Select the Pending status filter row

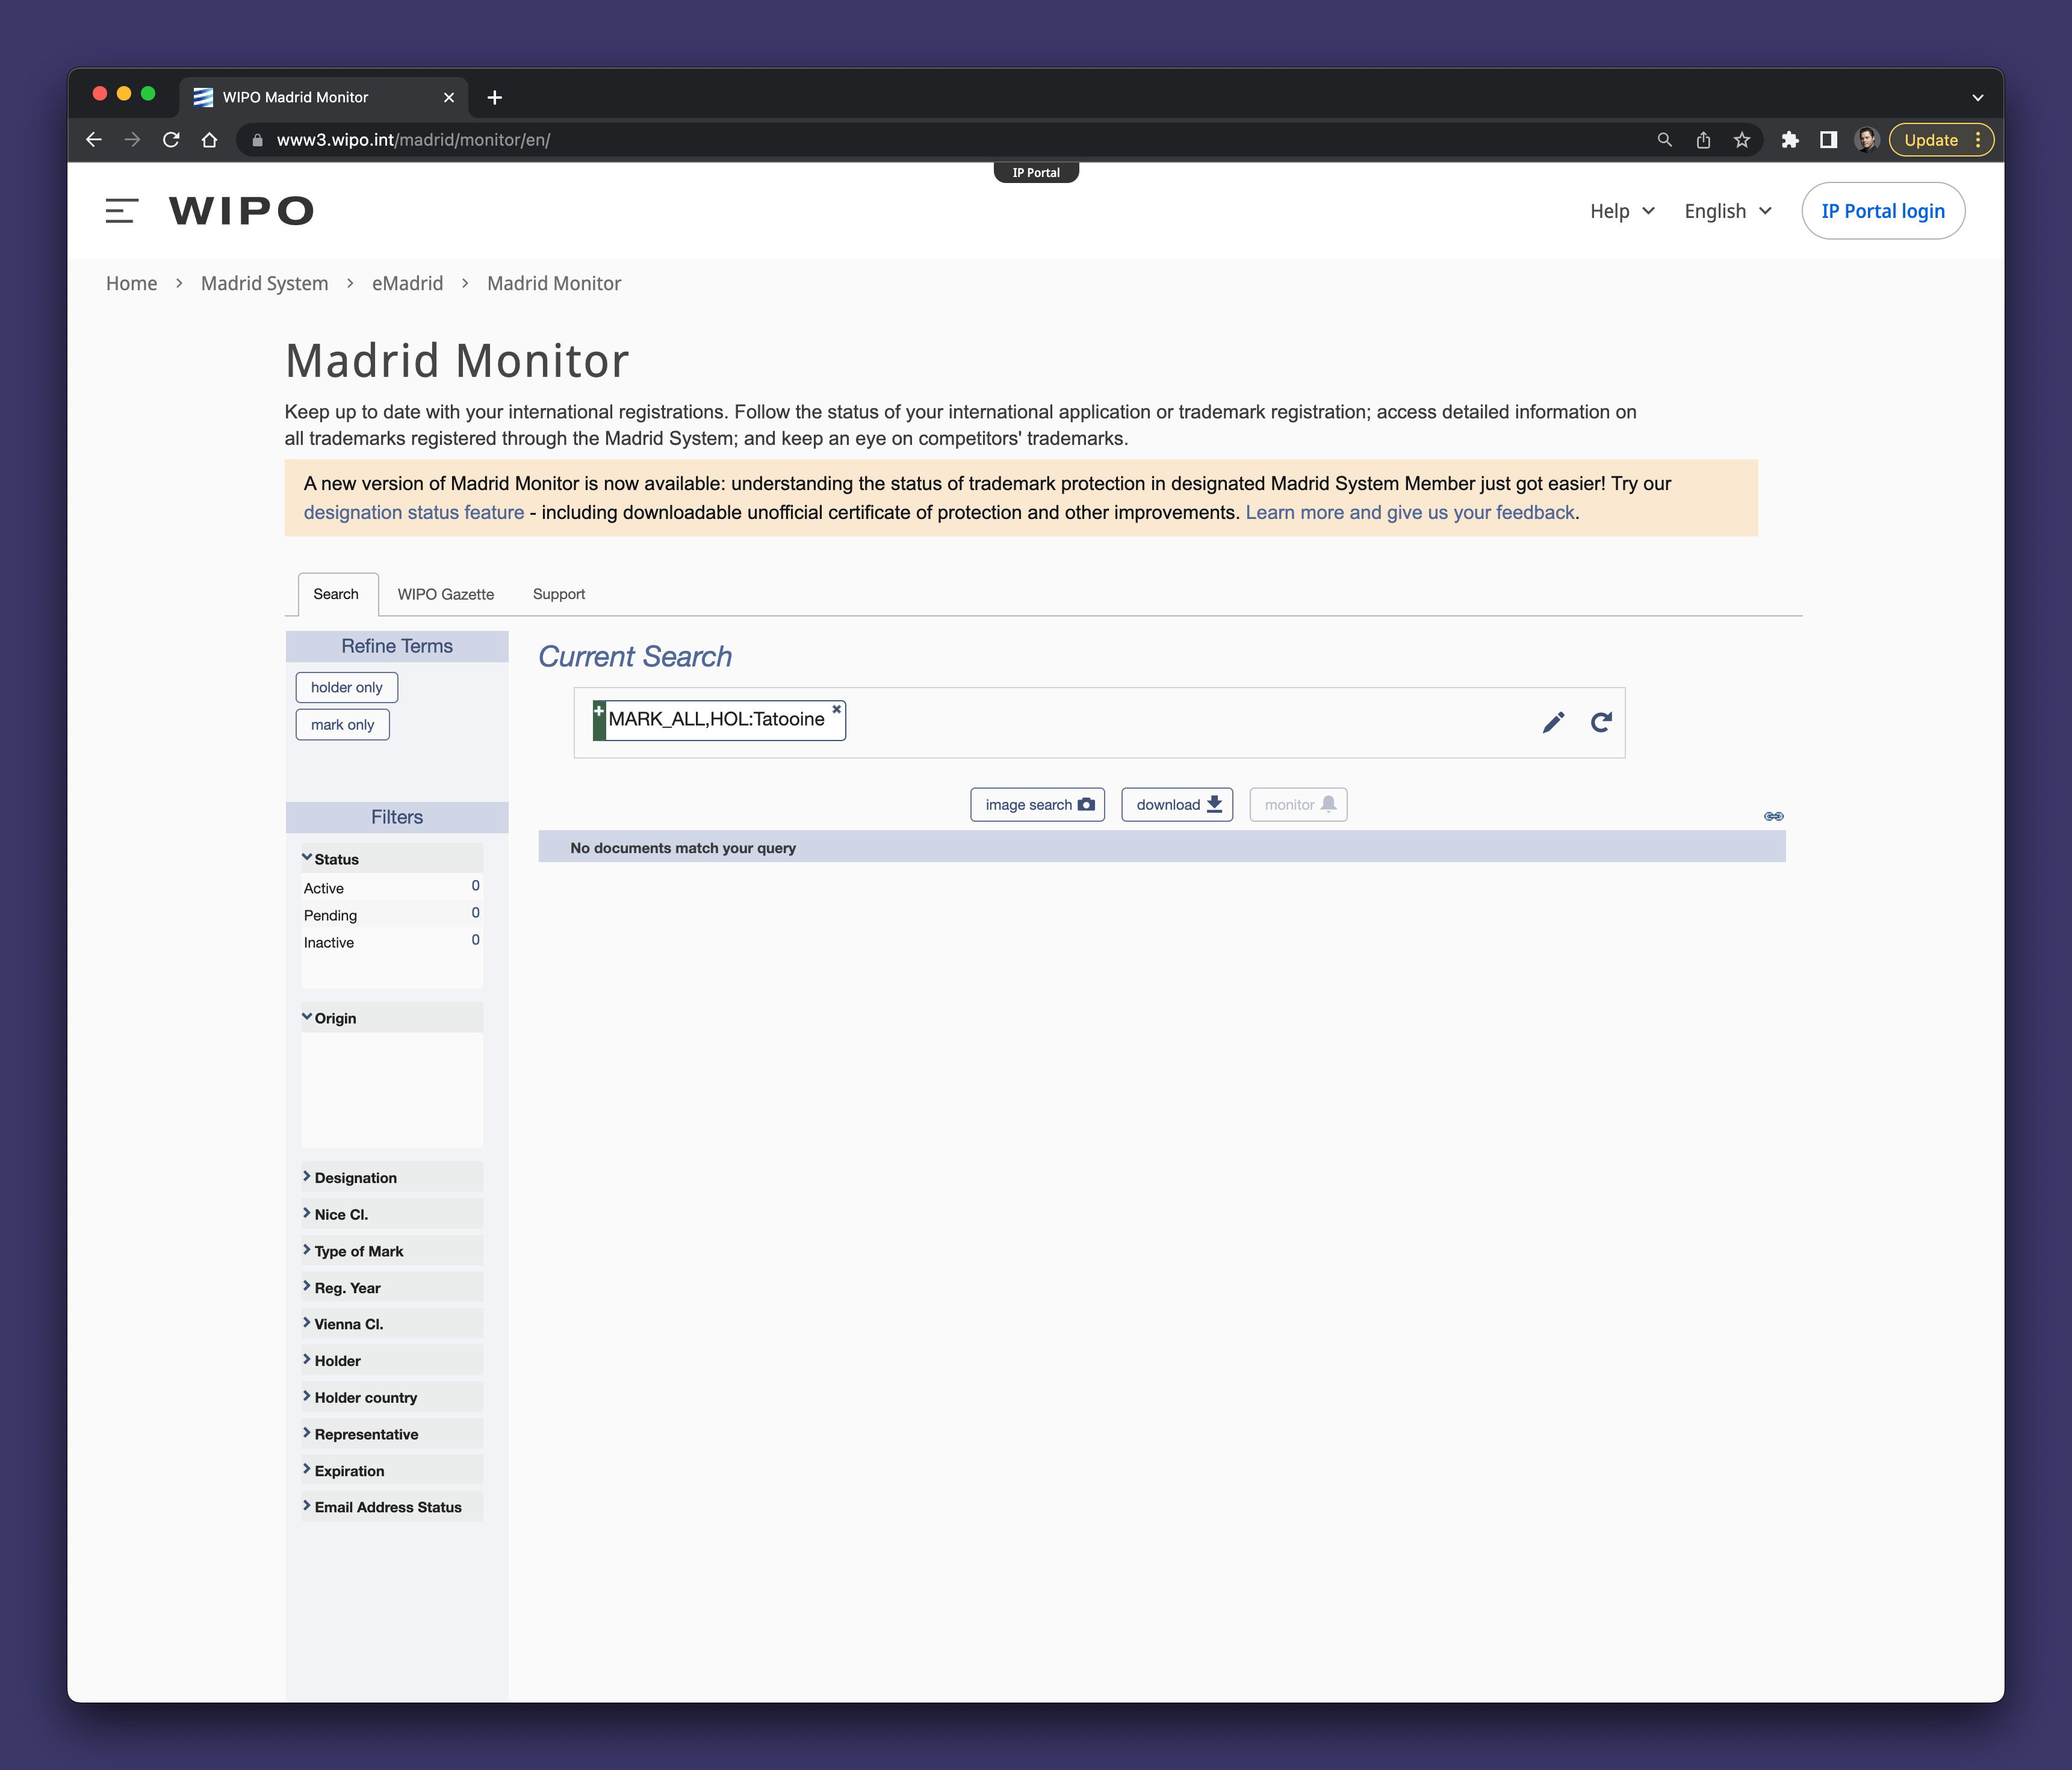click(x=392, y=914)
